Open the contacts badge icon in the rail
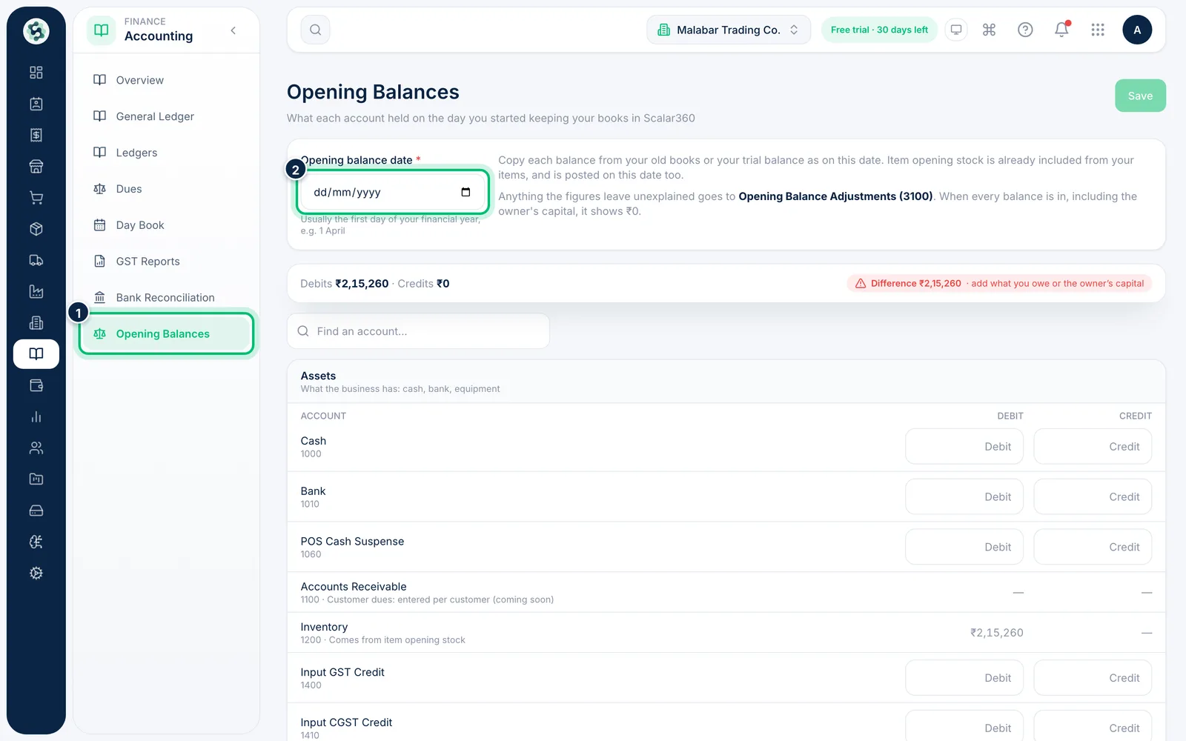The height and width of the screenshot is (741, 1186). tap(36, 104)
